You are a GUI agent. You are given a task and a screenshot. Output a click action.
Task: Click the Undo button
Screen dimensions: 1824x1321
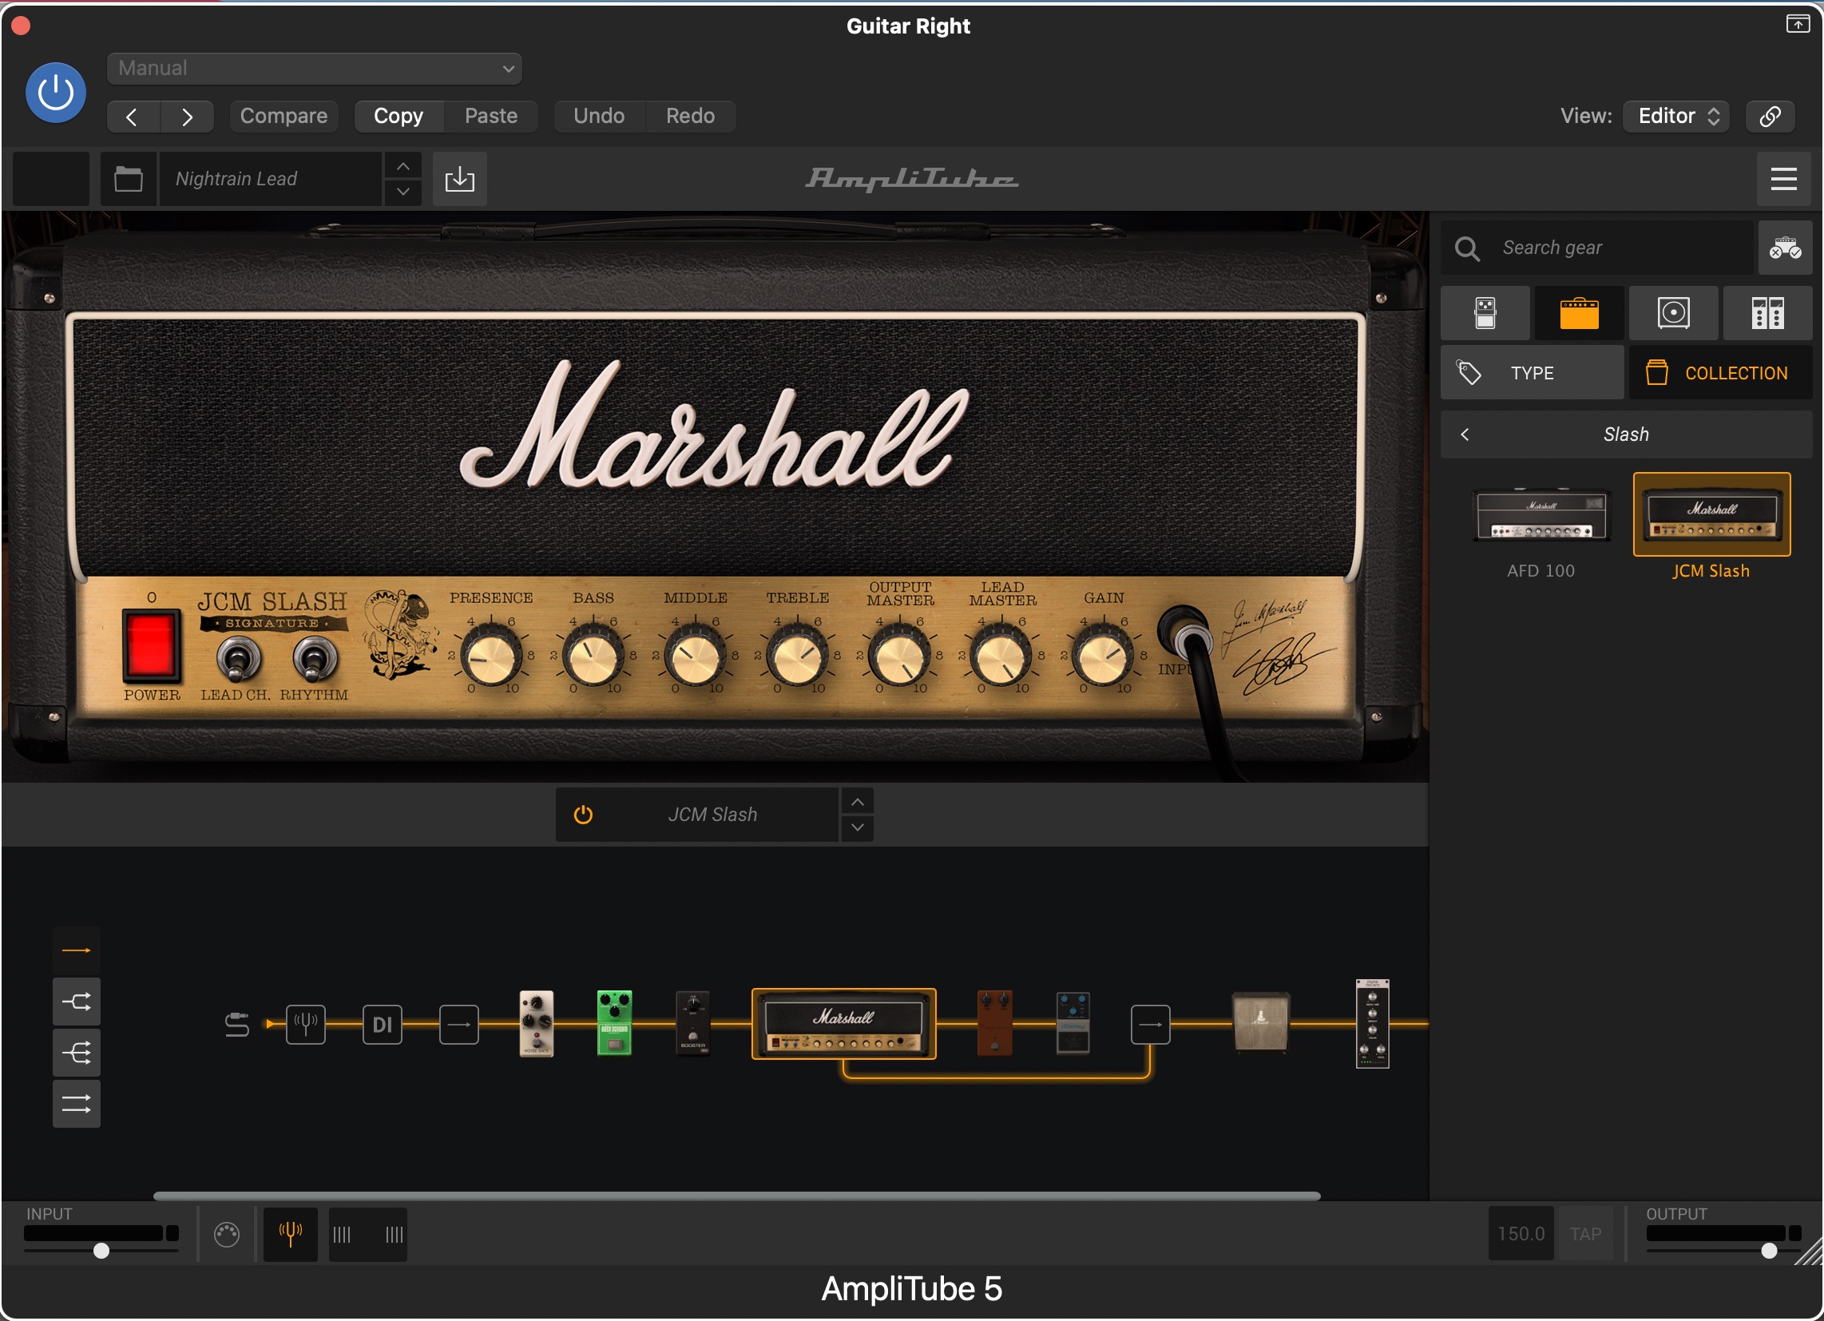(599, 117)
